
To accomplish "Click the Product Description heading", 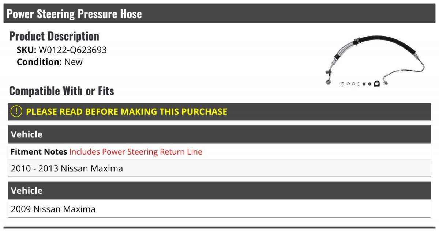I will [54, 36].
